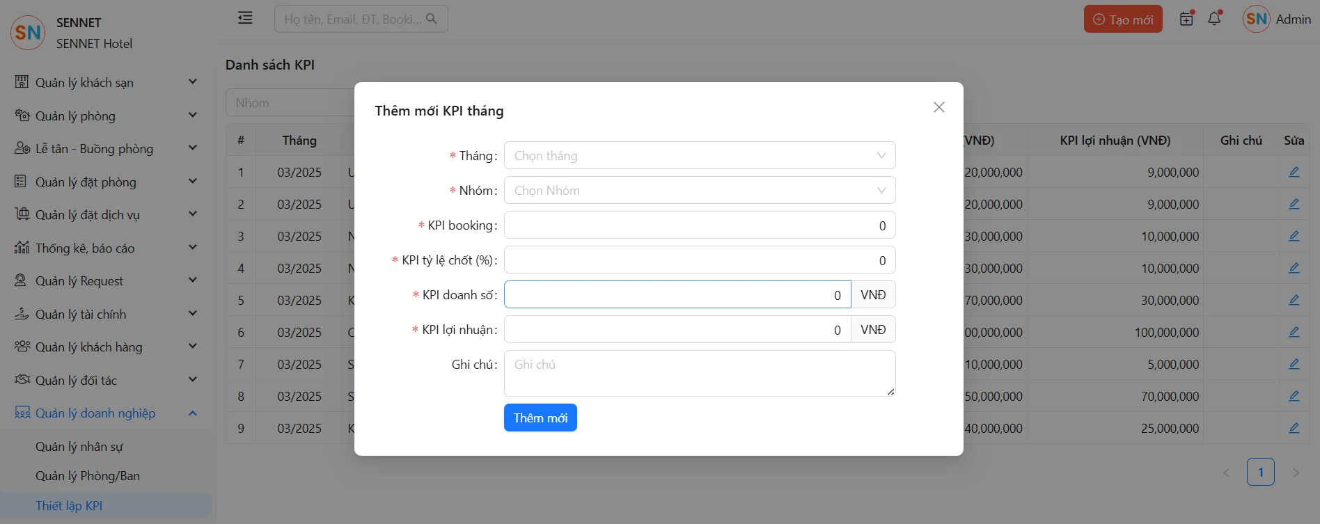Click the edit pencil for row 9
The width and height of the screenshot is (1320, 524).
[x=1294, y=428]
